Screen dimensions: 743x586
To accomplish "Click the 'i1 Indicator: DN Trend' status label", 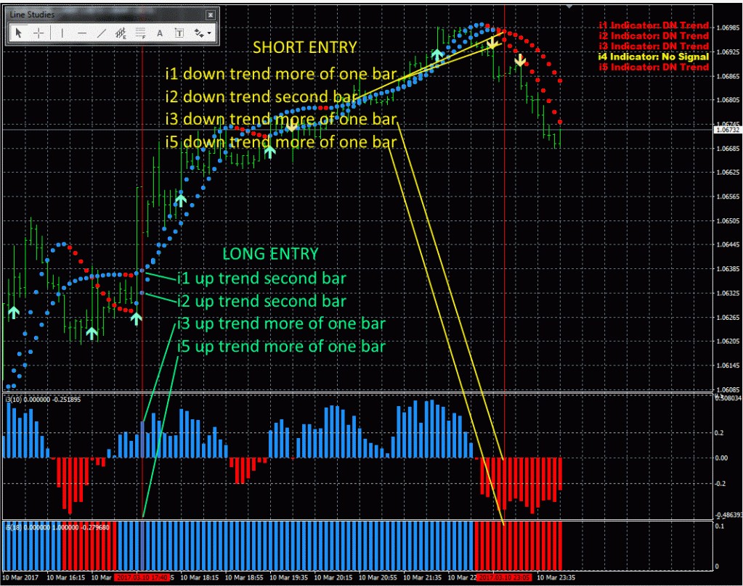I will tap(654, 25).
